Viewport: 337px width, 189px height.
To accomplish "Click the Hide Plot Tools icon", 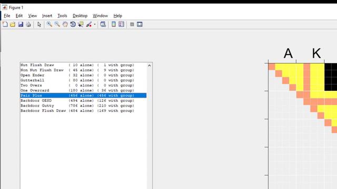I will click(132, 25).
